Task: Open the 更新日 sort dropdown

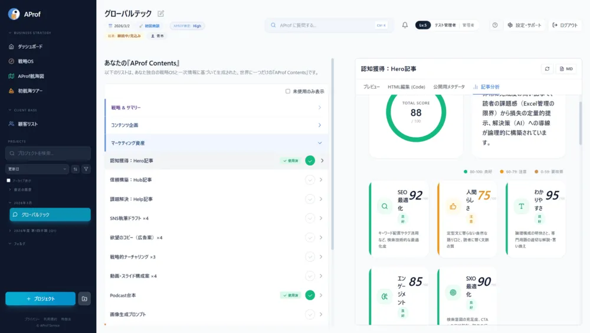Action: point(37,169)
